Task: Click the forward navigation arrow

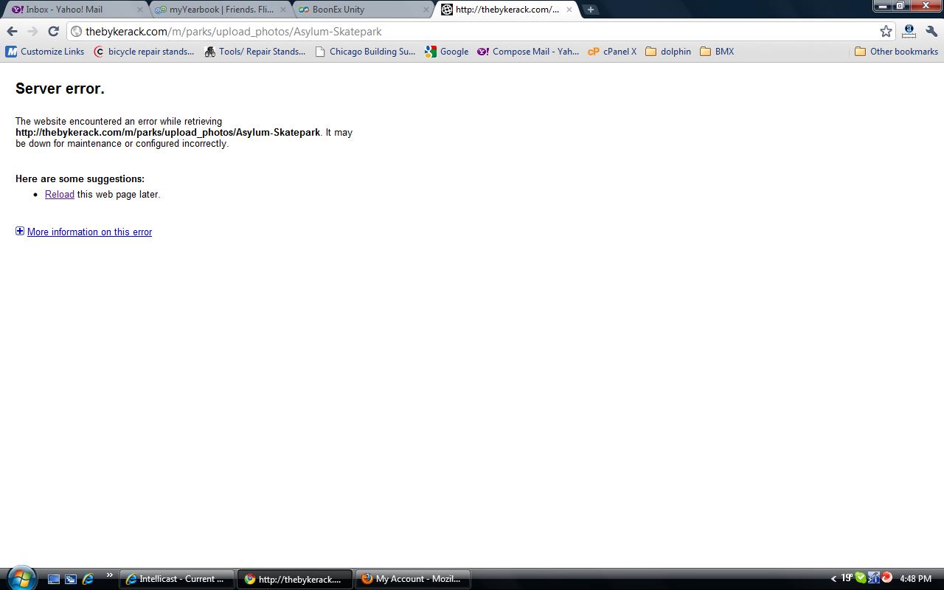Action: (32, 31)
